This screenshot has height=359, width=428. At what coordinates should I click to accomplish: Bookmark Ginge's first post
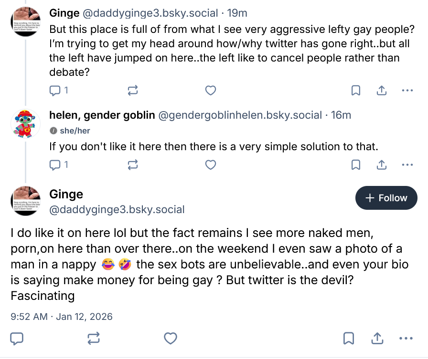point(356,90)
